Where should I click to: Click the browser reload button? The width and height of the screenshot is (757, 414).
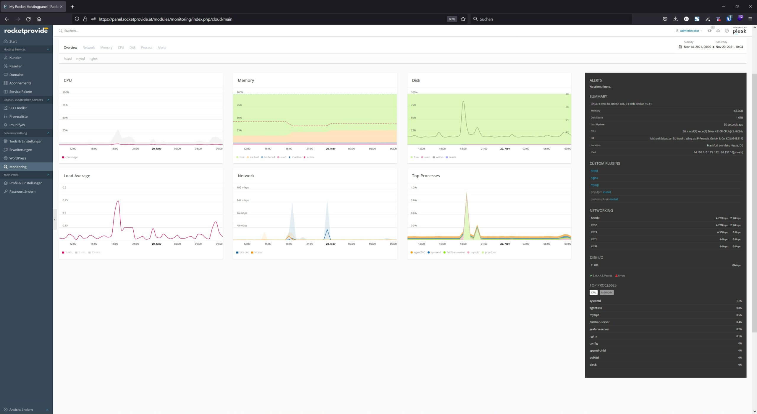(x=28, y=19)
